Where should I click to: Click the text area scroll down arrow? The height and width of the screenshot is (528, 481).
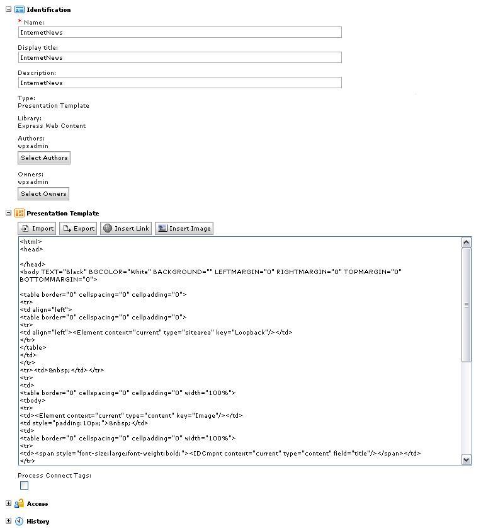point(467,460)
